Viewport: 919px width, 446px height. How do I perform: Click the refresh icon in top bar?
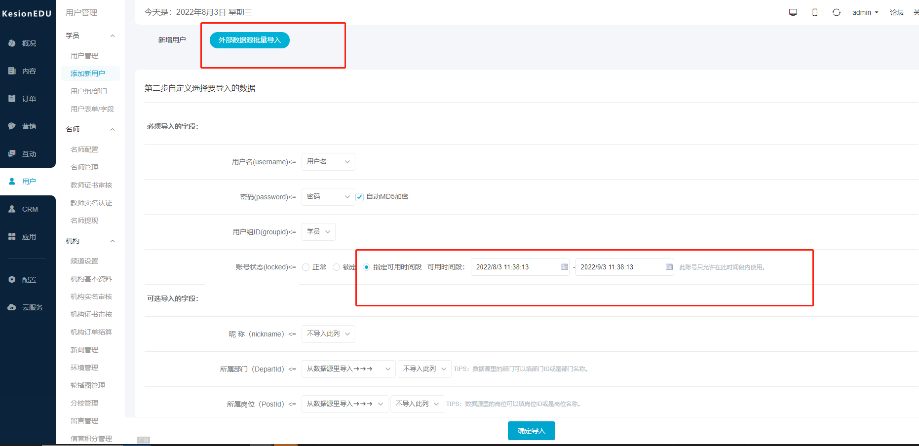pos(836,12)
